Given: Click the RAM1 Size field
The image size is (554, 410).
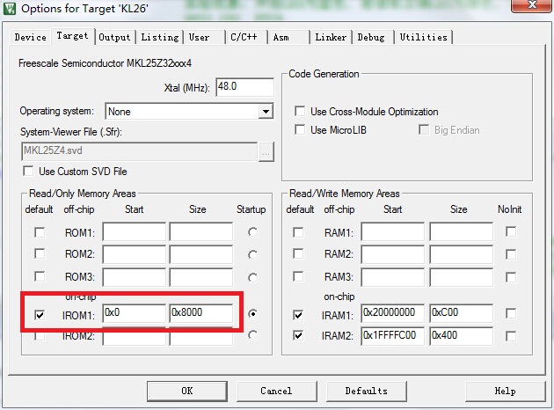Looking at the screenshot, I should pos(461,231).
